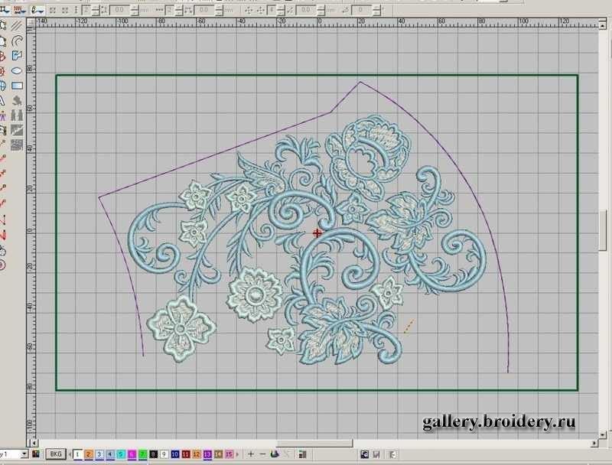Show previous palette colors with left arrow
The image size is (612, 465).
click(x=70, y=454)
